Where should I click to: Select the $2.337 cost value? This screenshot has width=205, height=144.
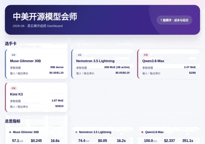point(169,141)
